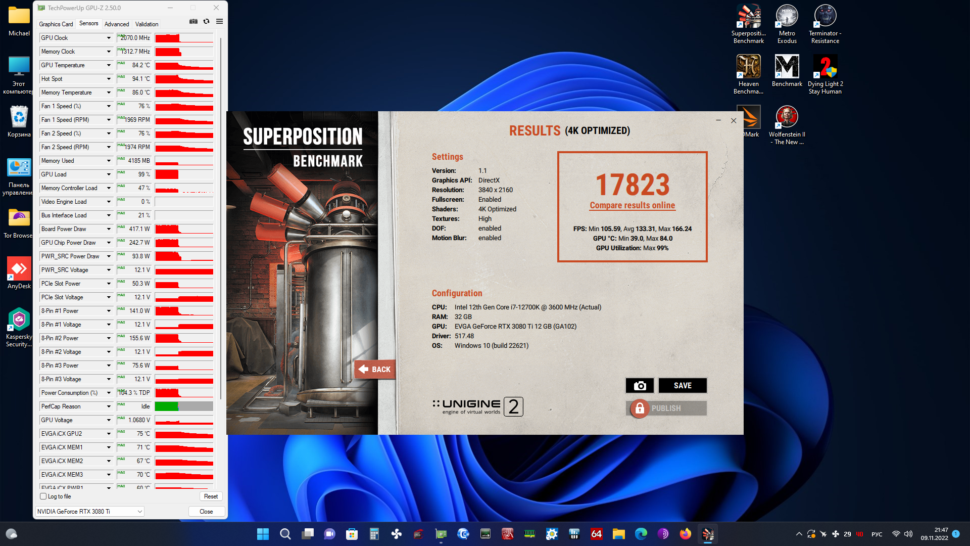The width and height of the screenshot is (970, 546).
Task: Click the Compare results online link
Action: point(632,205)
